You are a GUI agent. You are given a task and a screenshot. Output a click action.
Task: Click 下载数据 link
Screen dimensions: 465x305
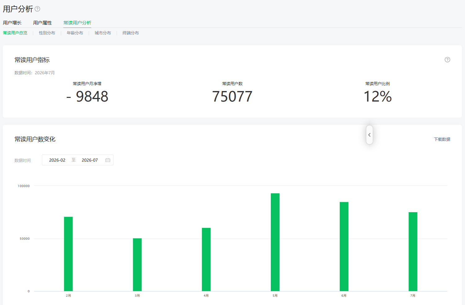(x=442, y=139)
